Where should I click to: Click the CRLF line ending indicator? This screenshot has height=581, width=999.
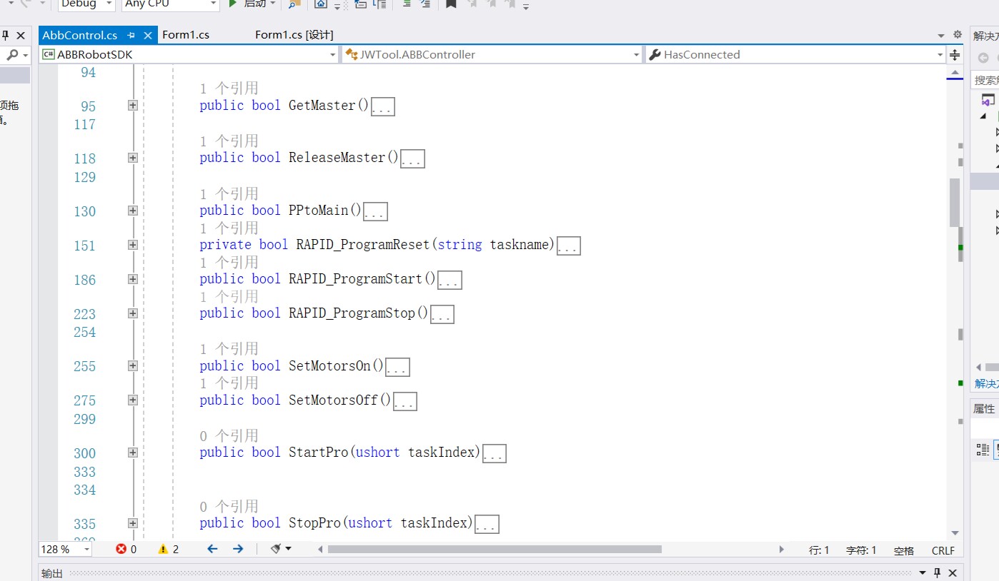pyautogui.click(x=943, y=550)
